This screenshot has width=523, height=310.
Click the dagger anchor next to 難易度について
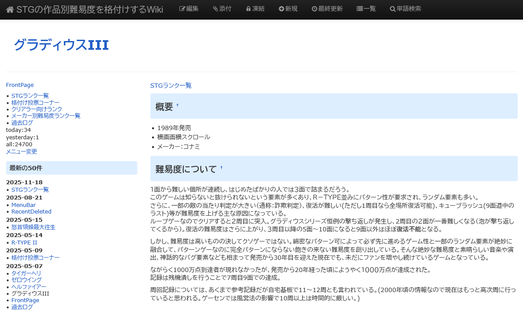pyautogui.click(x=221, y=168)
